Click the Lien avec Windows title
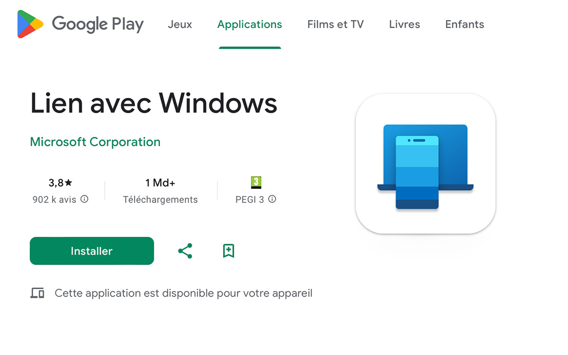 (x=154, y=103)
